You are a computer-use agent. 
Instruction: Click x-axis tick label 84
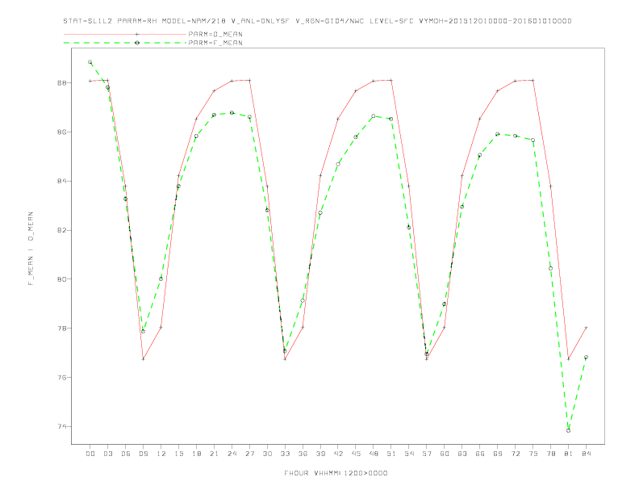click(586, 454)
